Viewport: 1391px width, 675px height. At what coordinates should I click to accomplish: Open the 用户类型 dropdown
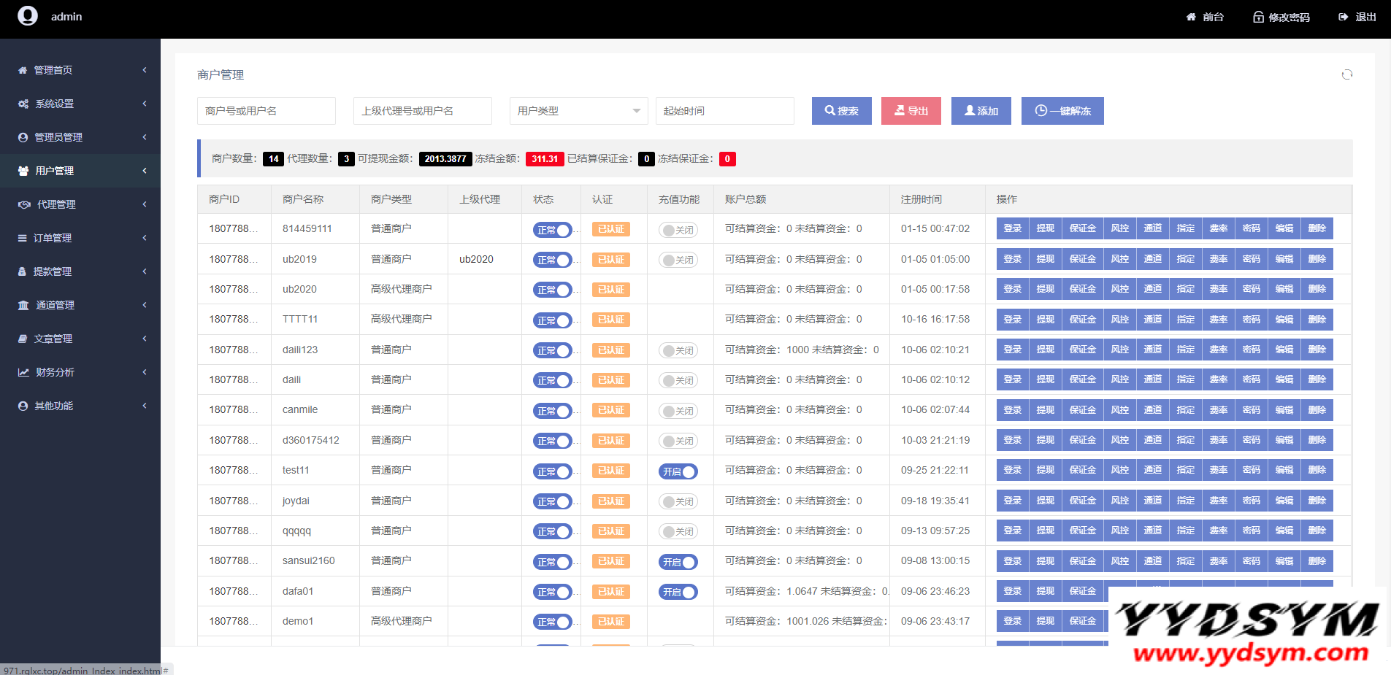pyautogui.click(x=578, y=111)
